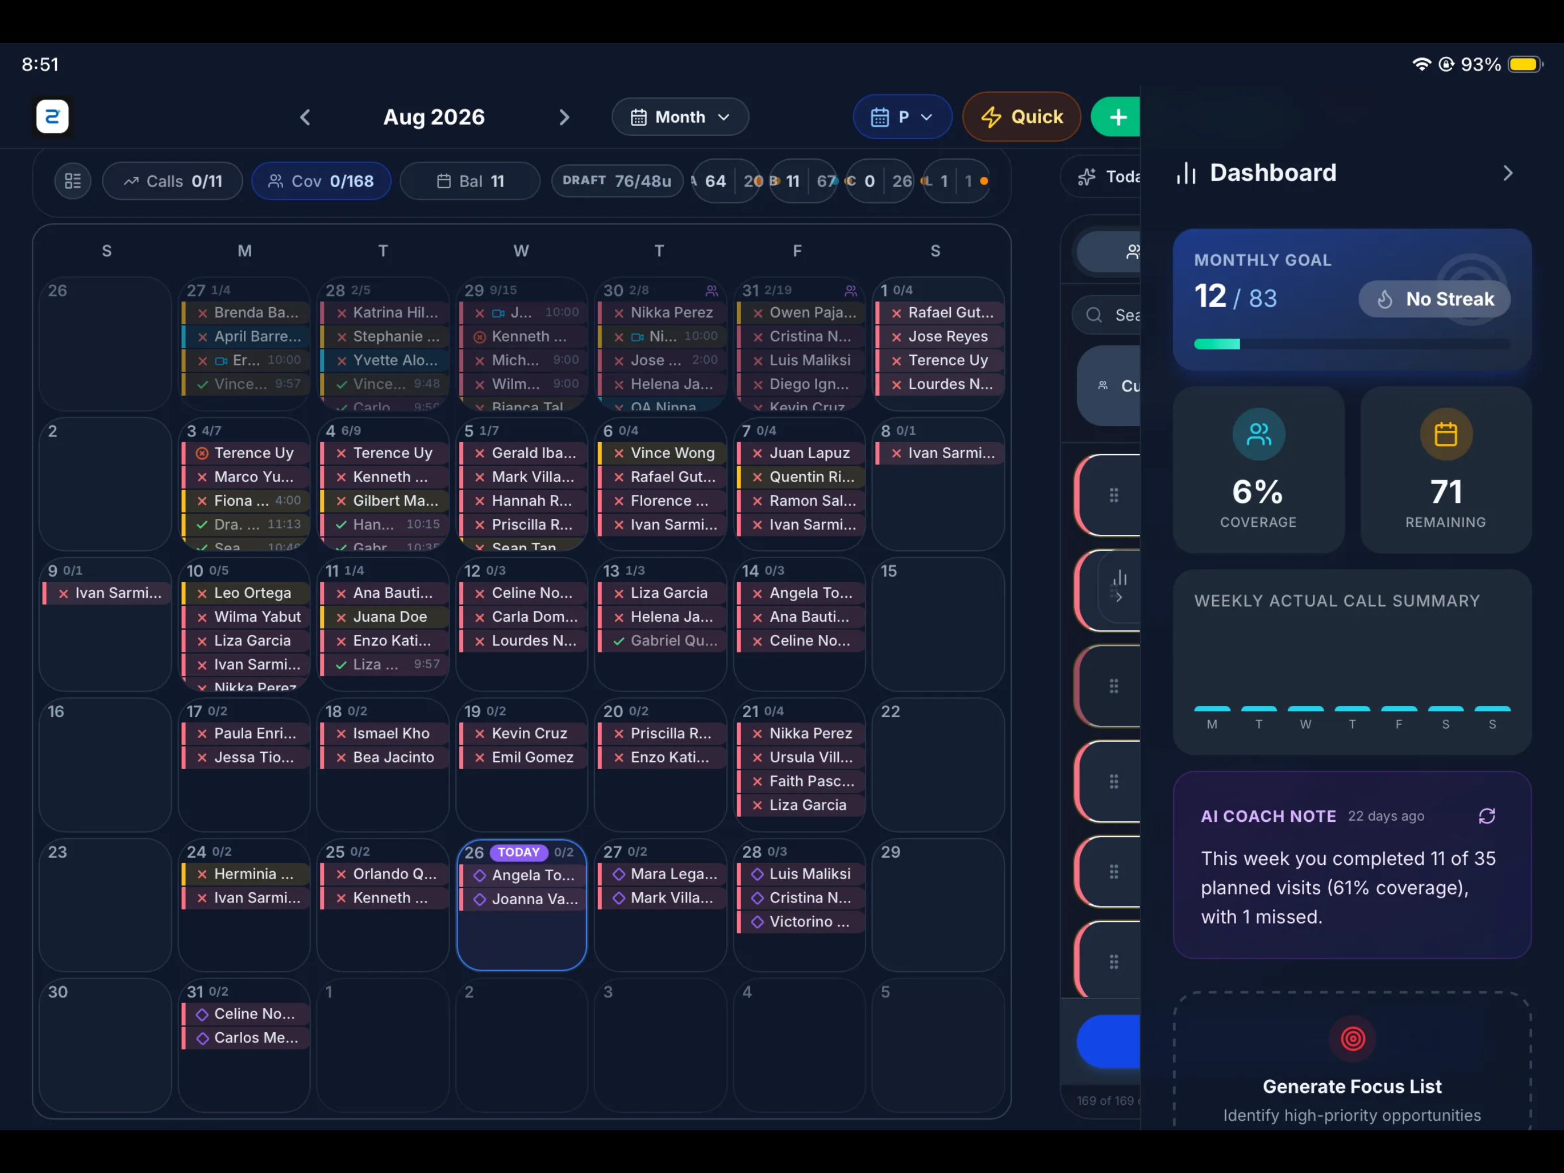This screenshot has width=1564, height=1173.
Task: Click Generate Focus List label
Action: (1352, 1087)
